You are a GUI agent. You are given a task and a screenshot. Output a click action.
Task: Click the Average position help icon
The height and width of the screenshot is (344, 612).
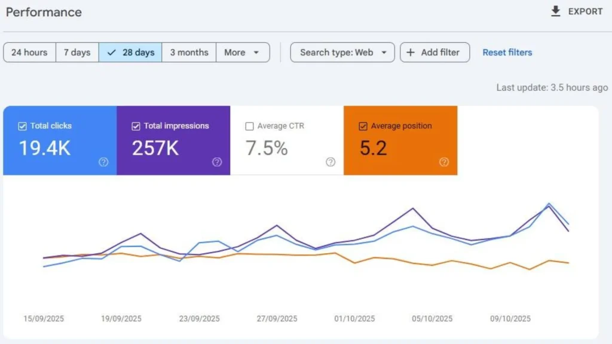tap(443, 162)
